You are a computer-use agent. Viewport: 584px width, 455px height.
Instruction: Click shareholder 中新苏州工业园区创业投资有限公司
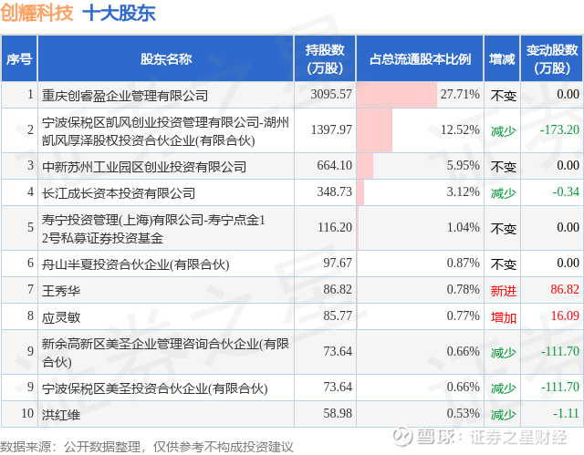144,166
